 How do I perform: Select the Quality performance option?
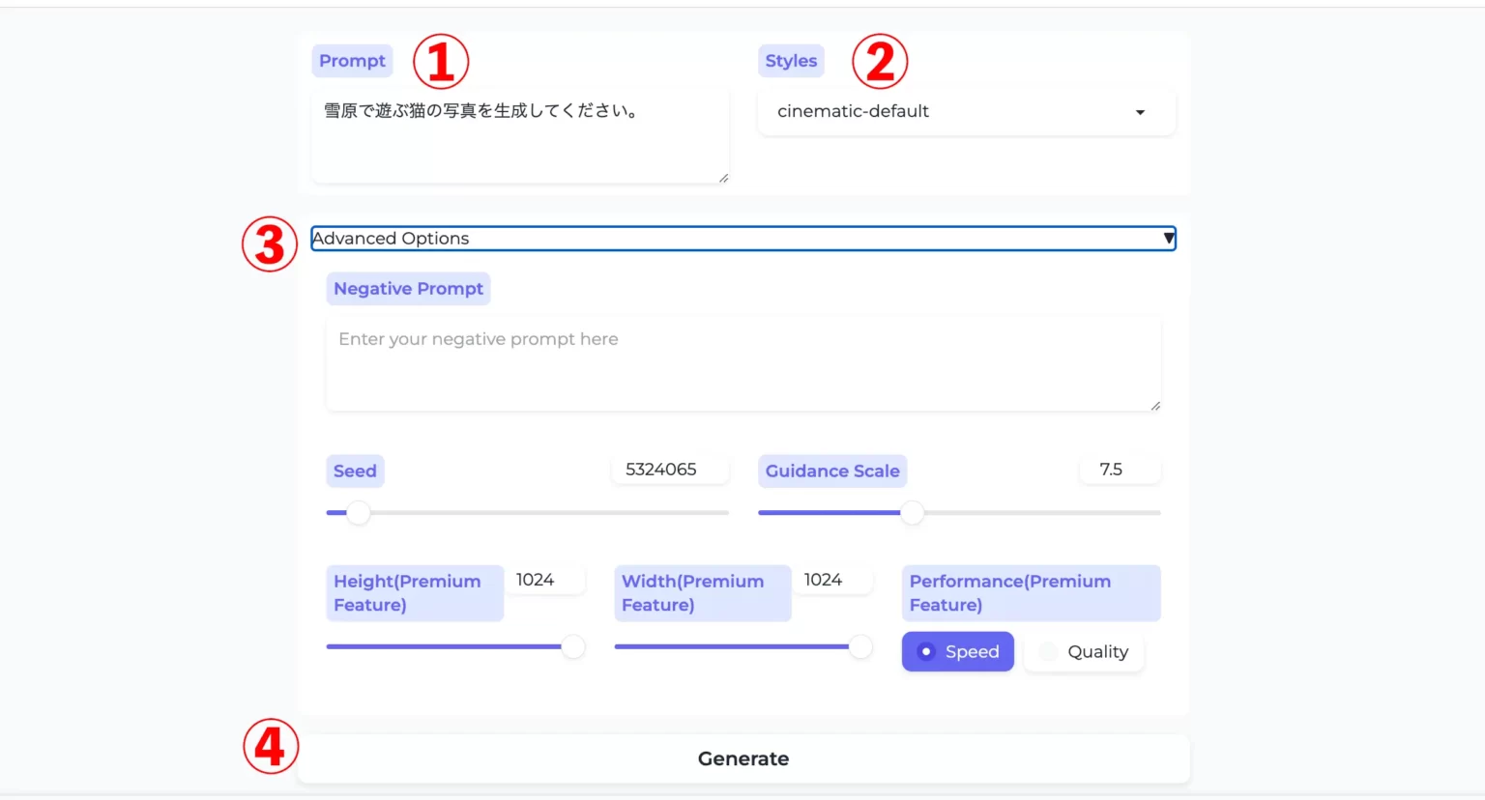point(1084,652)
